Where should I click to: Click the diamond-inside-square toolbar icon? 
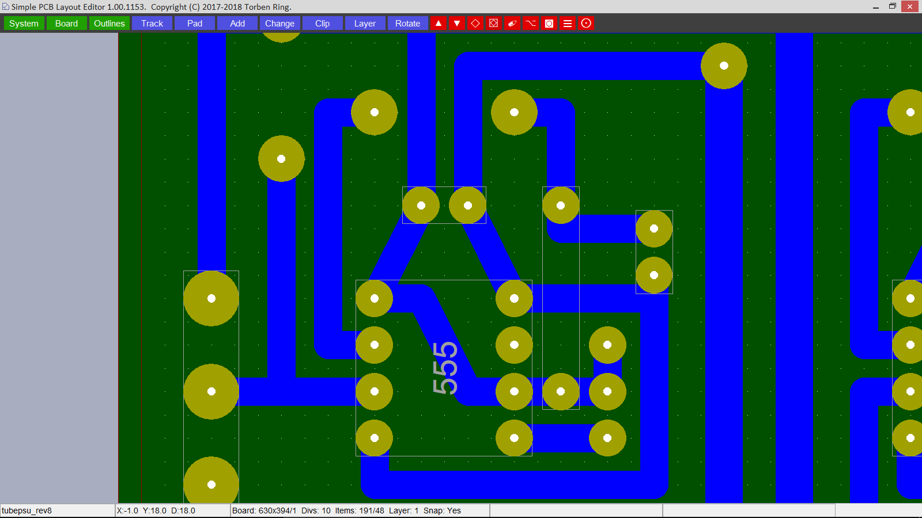[x=494, y=24]
